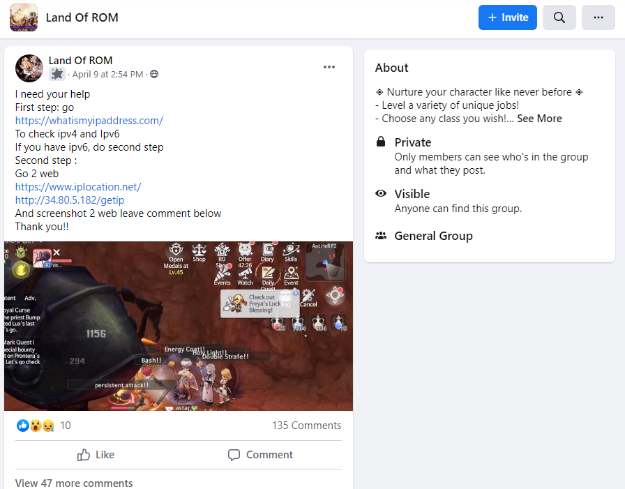Expand View 47 more comments
Viewport: 625px width, 489px height.
(74, 483)
